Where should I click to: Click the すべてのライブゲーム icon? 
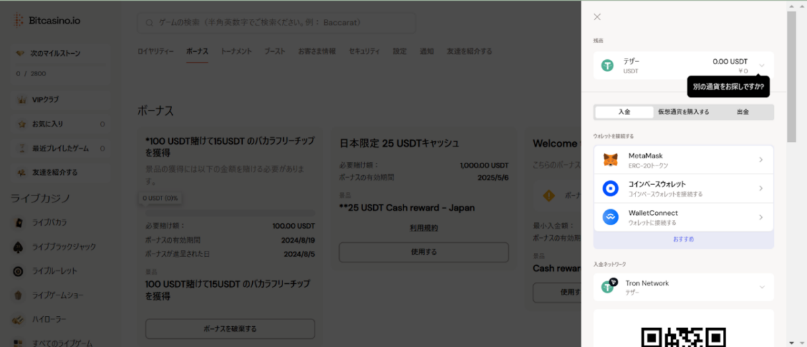[x=18, y=342]
